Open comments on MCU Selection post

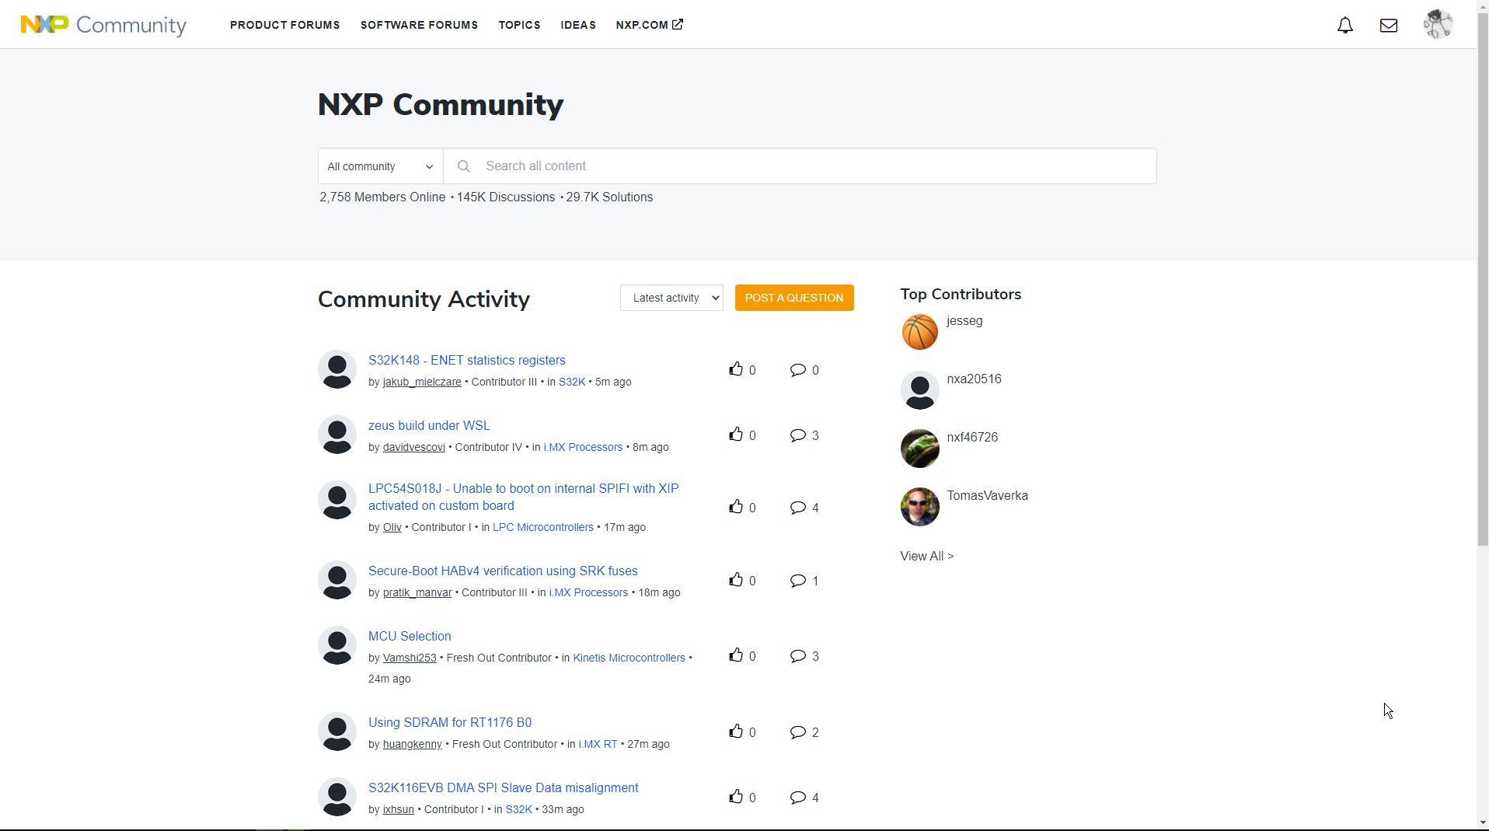[x=798, y=656]
